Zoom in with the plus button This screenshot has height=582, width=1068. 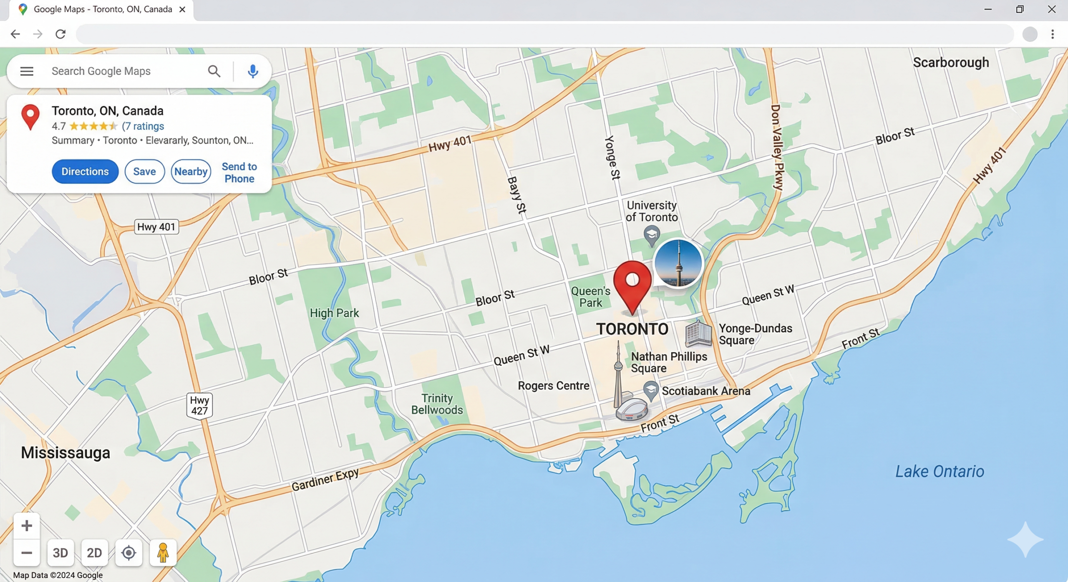coord(27,526)
